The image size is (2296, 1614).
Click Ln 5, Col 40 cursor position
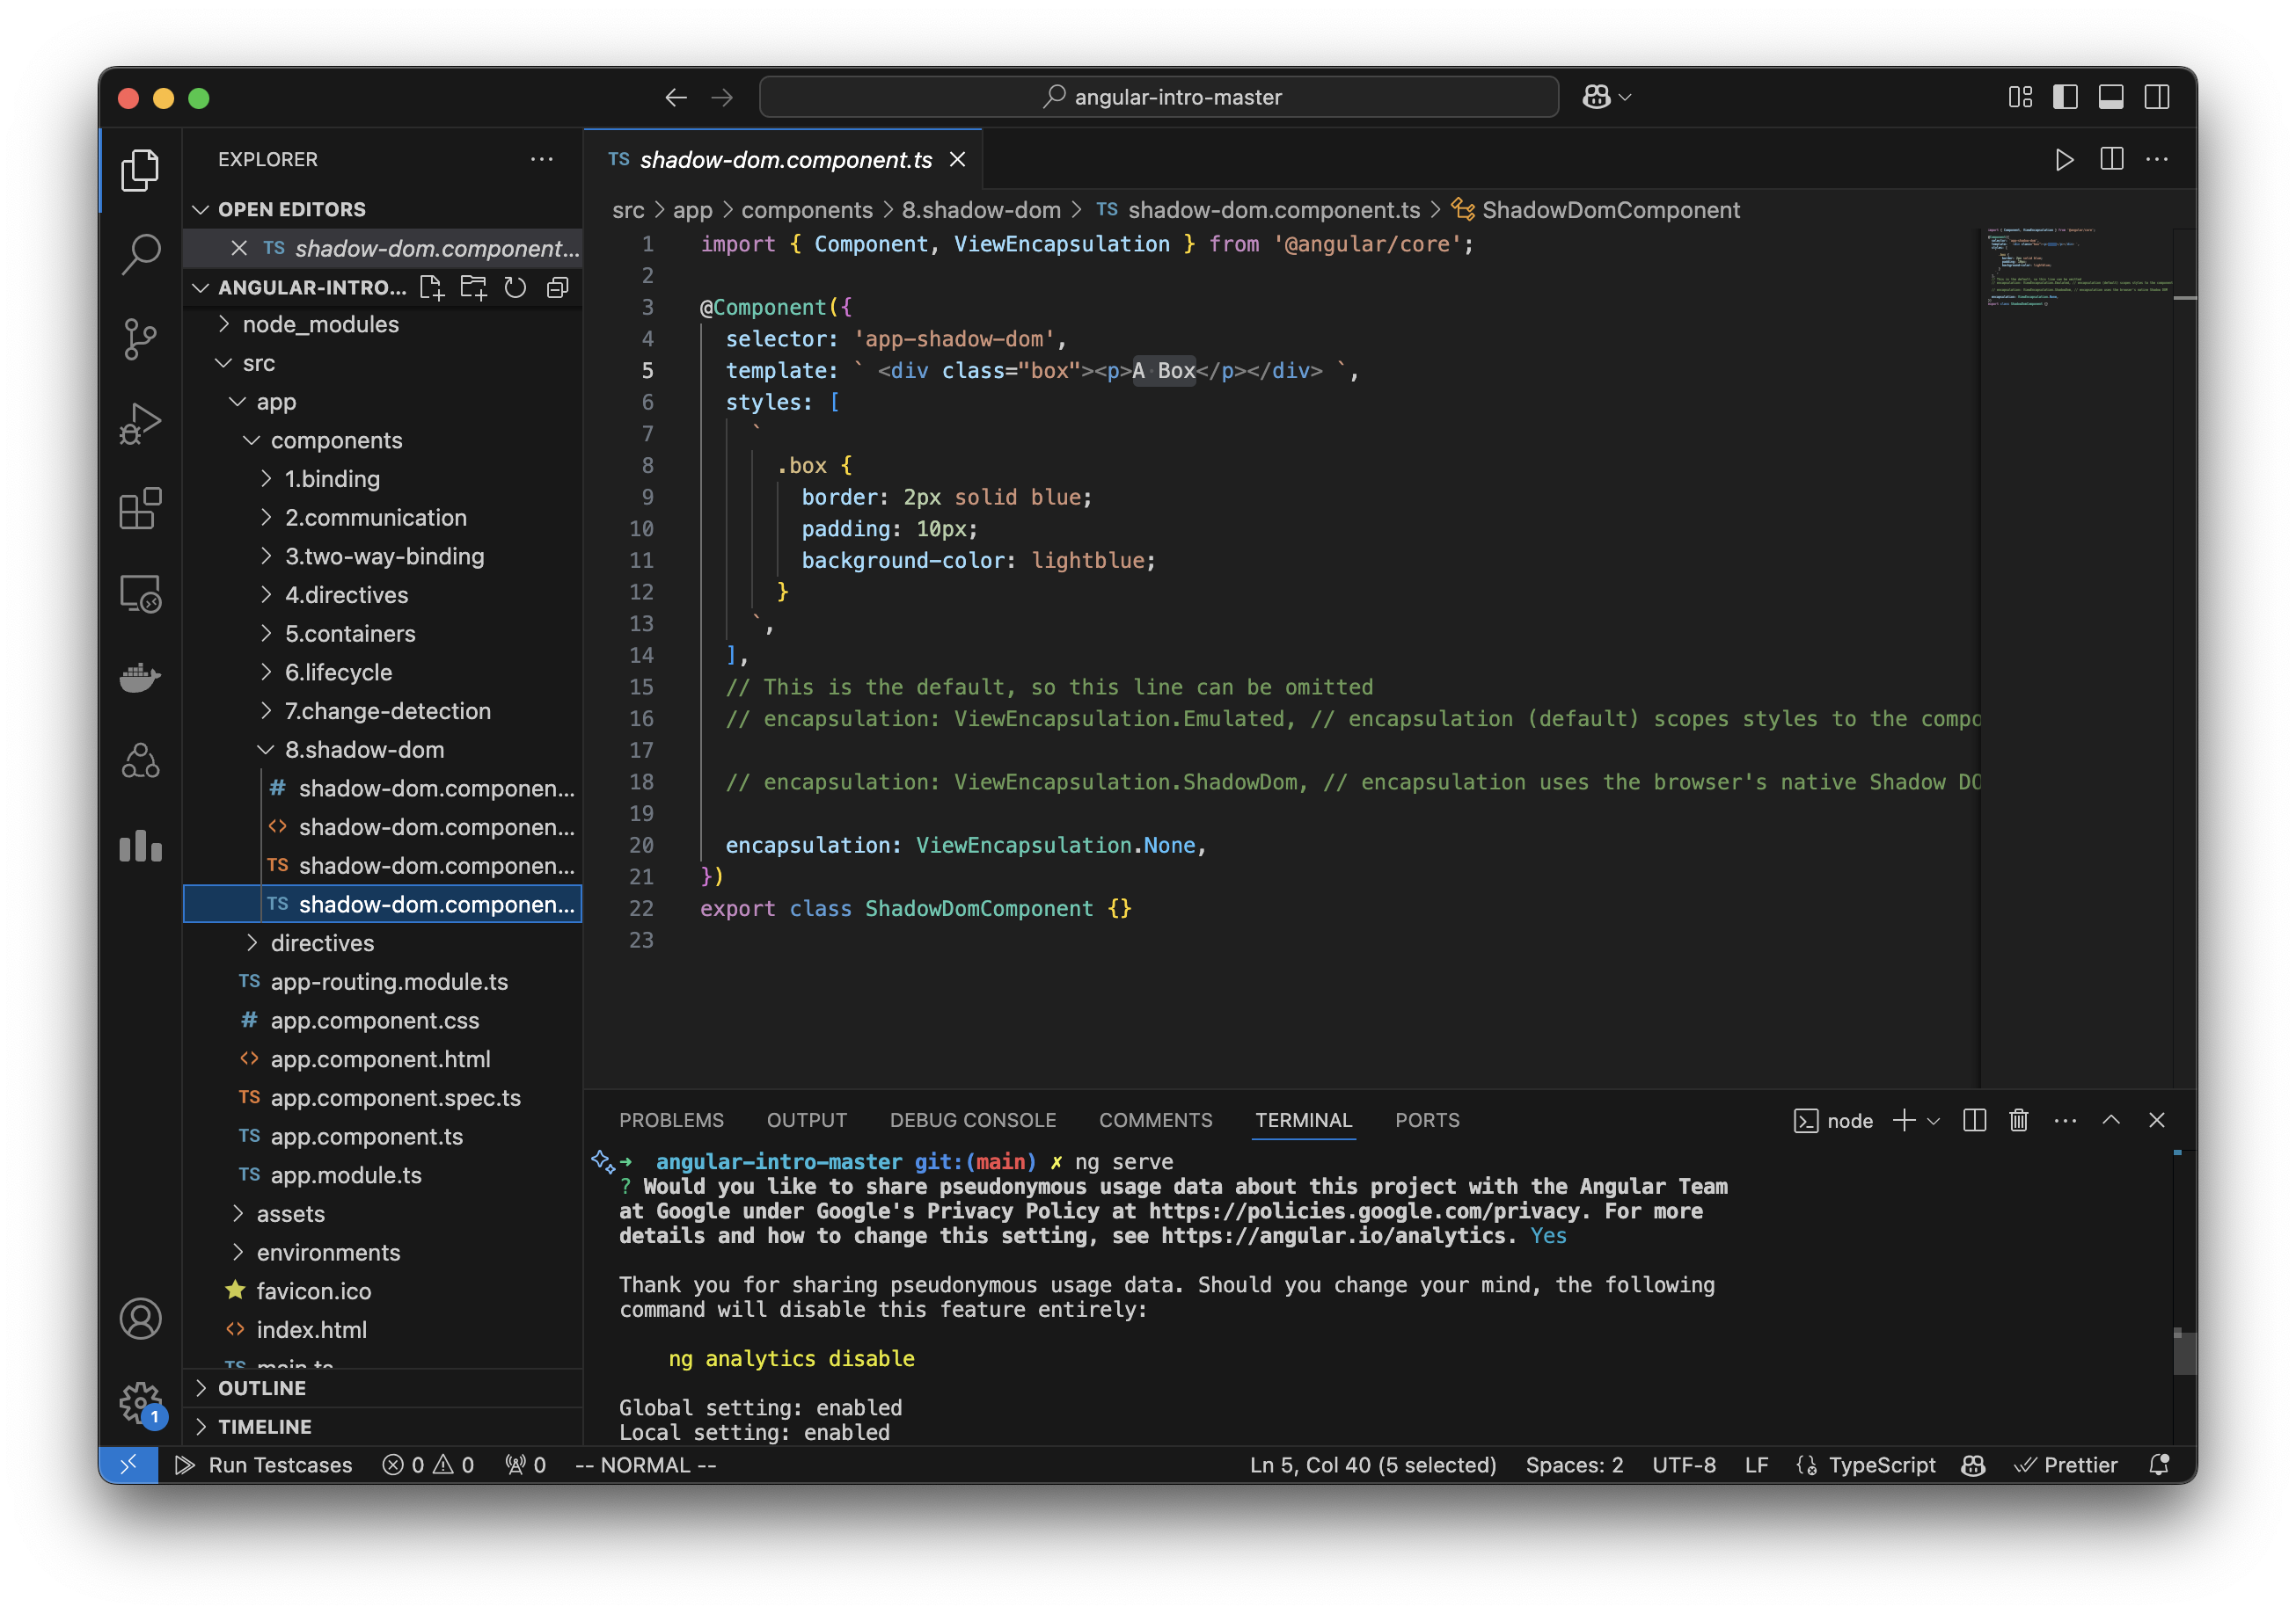(1372, 1465)
